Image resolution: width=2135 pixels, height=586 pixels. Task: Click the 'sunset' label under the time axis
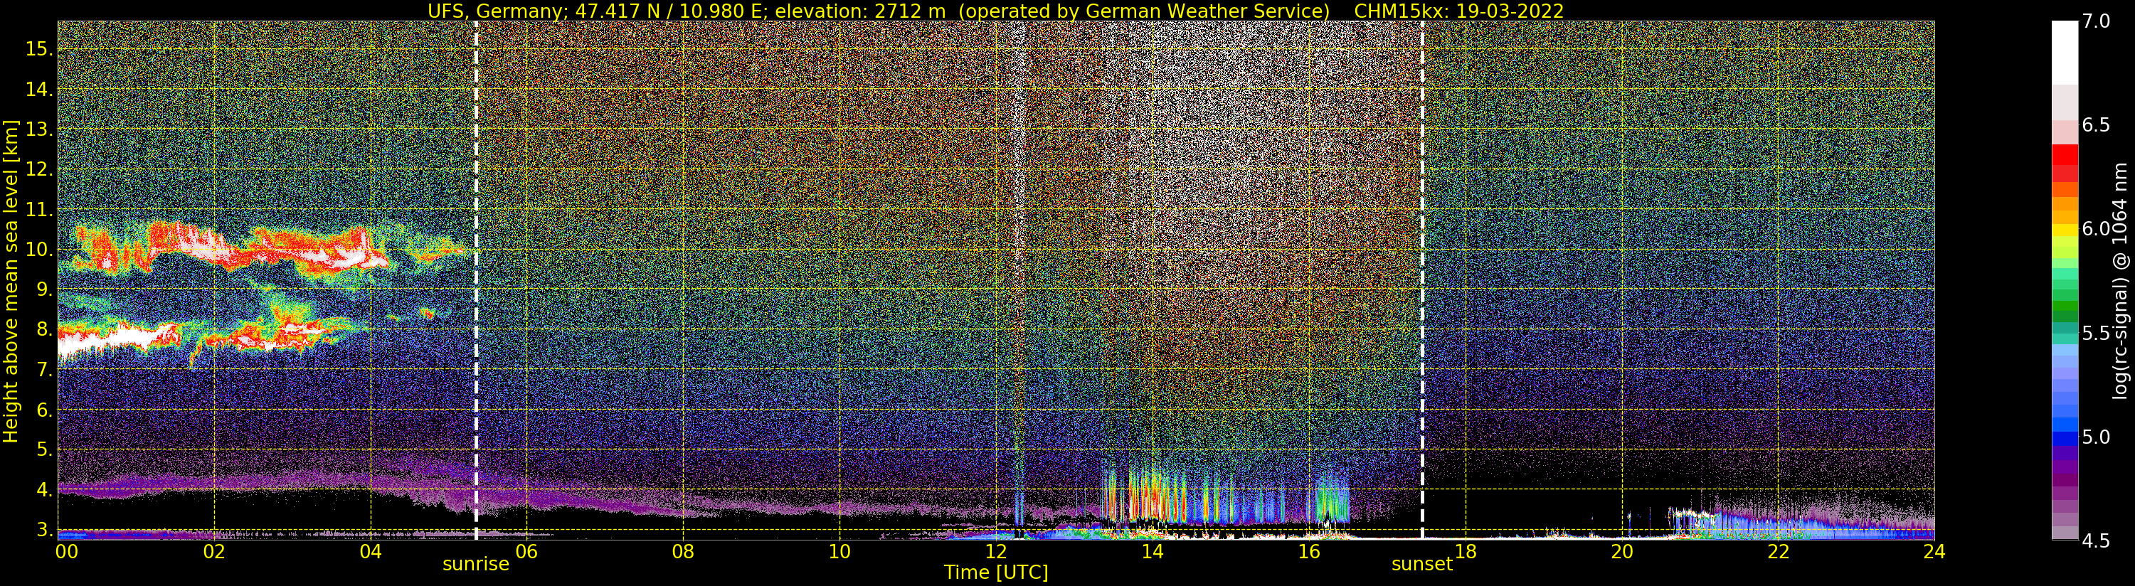point(1422,565)
